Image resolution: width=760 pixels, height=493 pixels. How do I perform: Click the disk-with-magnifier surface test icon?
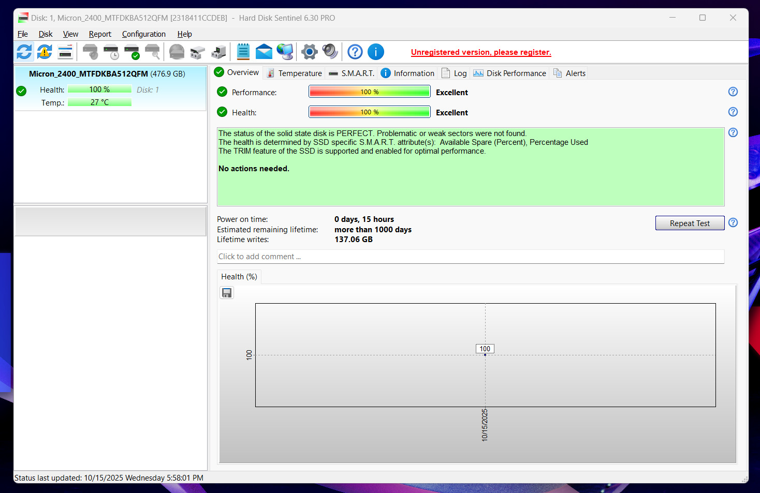pos(152,52)
